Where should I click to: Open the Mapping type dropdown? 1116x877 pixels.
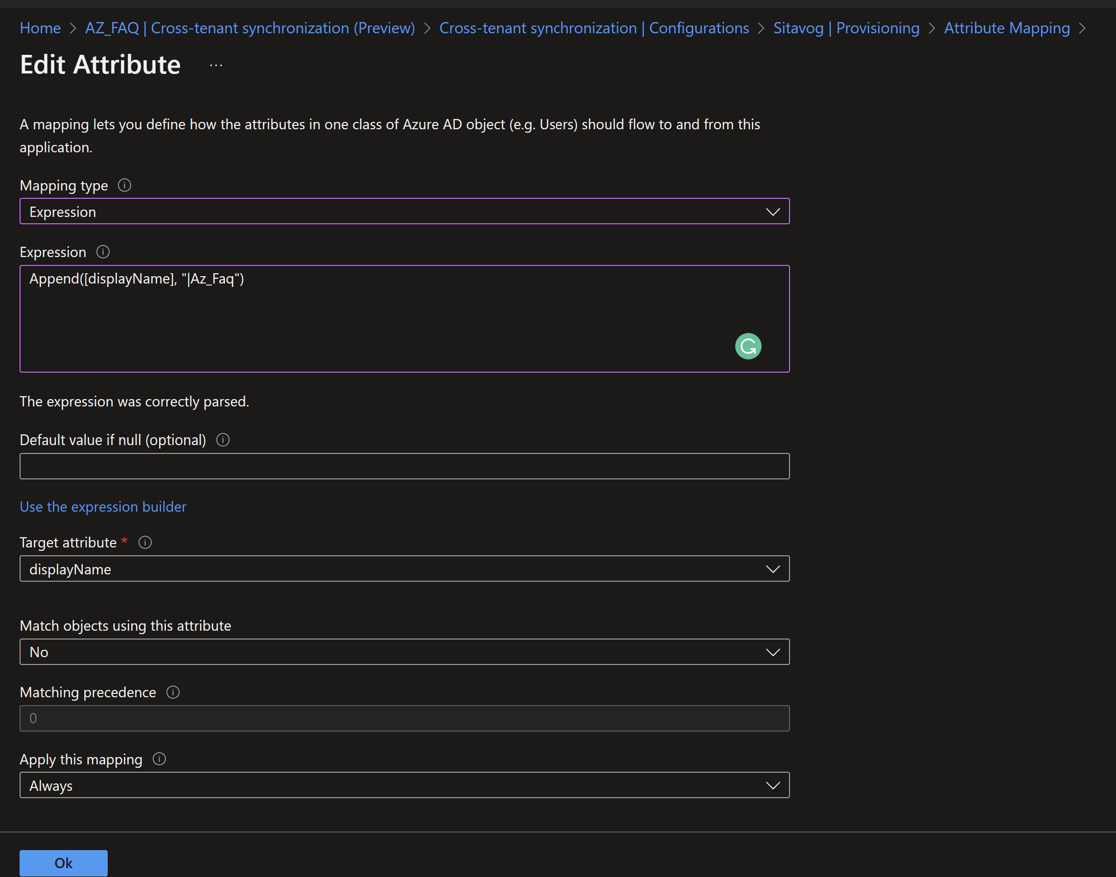pyautogui.click(x=404, y=212)
